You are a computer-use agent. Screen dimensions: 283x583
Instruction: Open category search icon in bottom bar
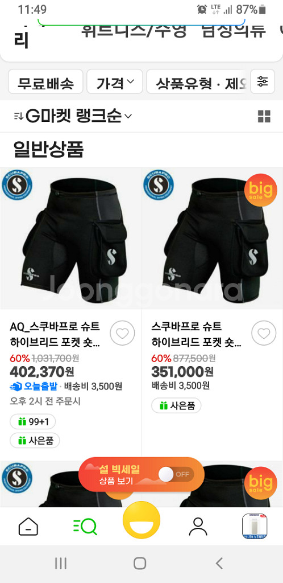pyautogui.click(x=85, y=527)
